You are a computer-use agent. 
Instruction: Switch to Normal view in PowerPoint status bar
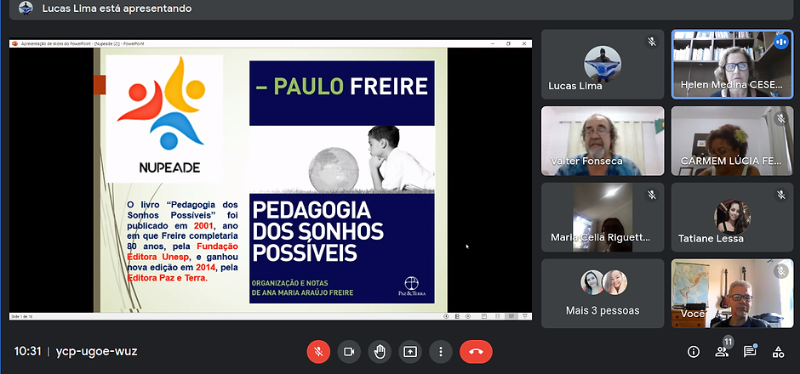[x=483, y=316]
